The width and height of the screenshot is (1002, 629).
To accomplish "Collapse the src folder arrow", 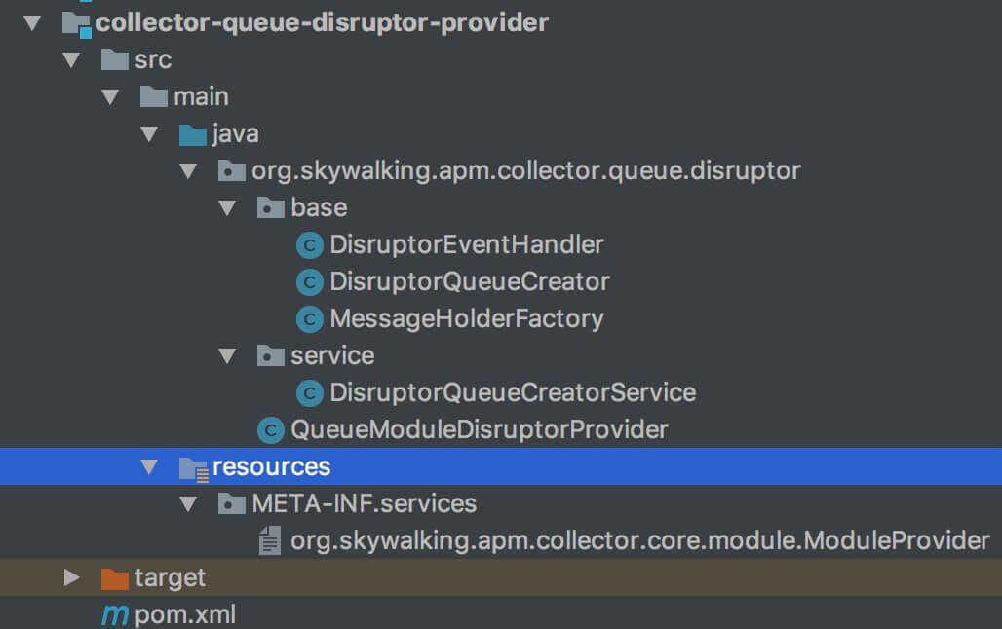I will click(x=71, y=60).
